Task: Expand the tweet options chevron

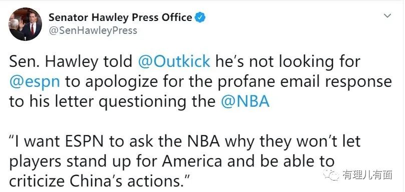Action: click(387, 16)
